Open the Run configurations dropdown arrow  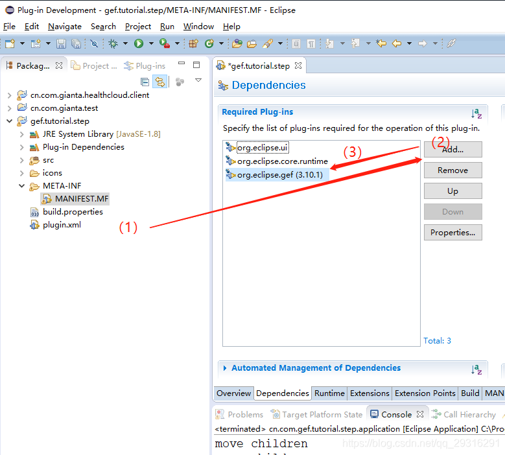point(151,43)
